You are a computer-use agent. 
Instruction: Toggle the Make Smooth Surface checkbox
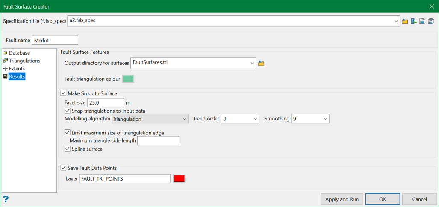point(63,93)
